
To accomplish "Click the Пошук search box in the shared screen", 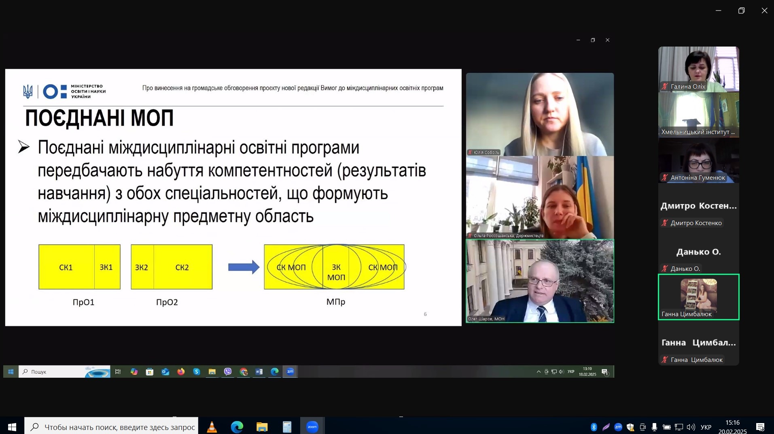I will (x=64, y=372).
